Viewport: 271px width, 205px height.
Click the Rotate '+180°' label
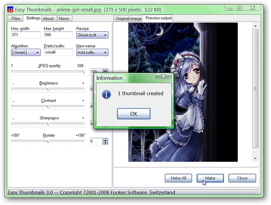click(x=80, y=135)
